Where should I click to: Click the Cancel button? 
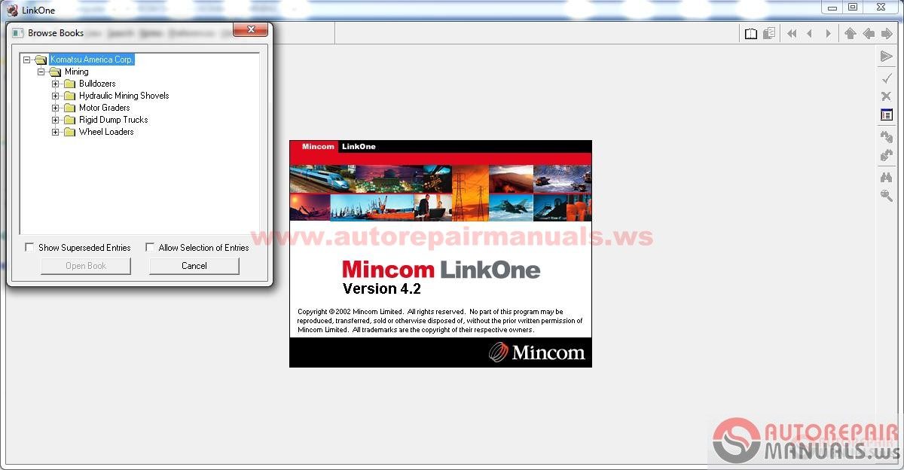[194, 266]
